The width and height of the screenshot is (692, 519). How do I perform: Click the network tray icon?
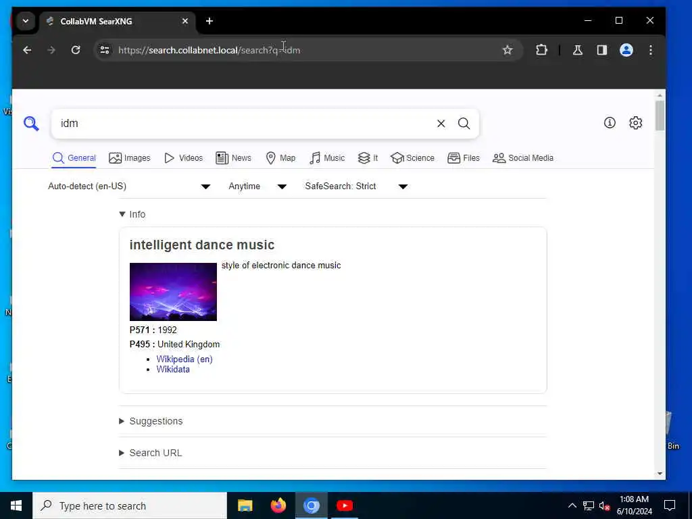[x=589, y=505]
